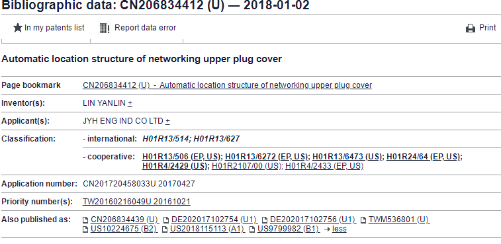Click document icon beside TWM536801 (U)
The image size is (501, 244).
[x=363, y=220]
